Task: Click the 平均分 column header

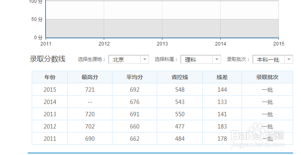Action: [135, 77]
